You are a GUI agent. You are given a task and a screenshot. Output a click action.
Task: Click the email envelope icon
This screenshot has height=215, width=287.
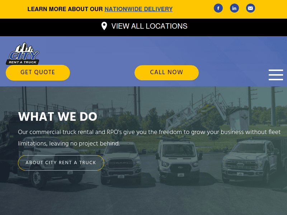[x=250, y=8]
